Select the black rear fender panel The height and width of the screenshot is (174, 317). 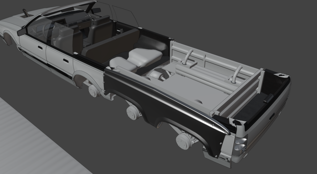(163, 107)
